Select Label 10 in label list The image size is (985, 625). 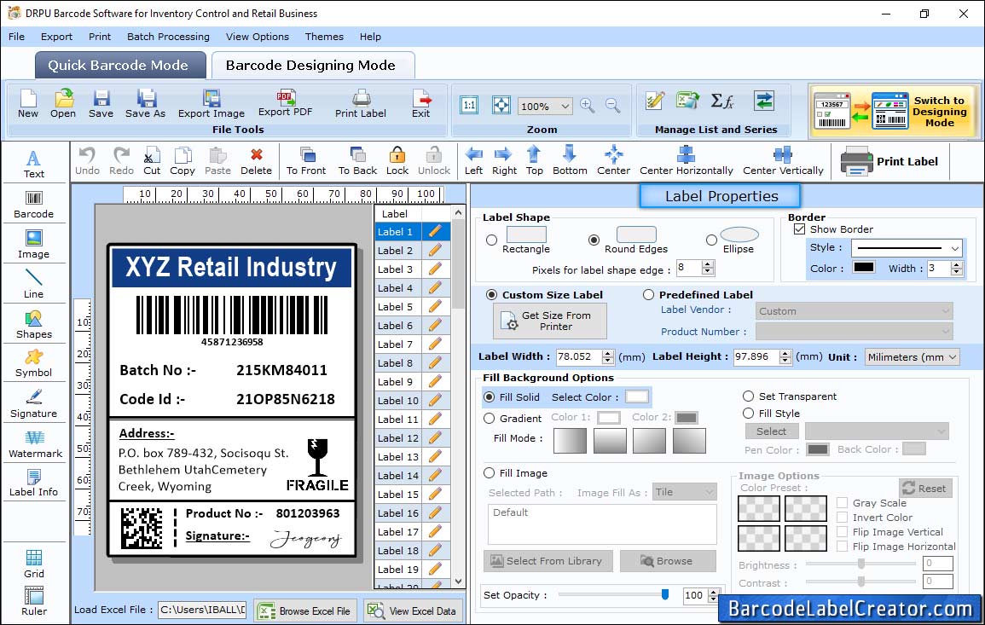pos(398,400)
